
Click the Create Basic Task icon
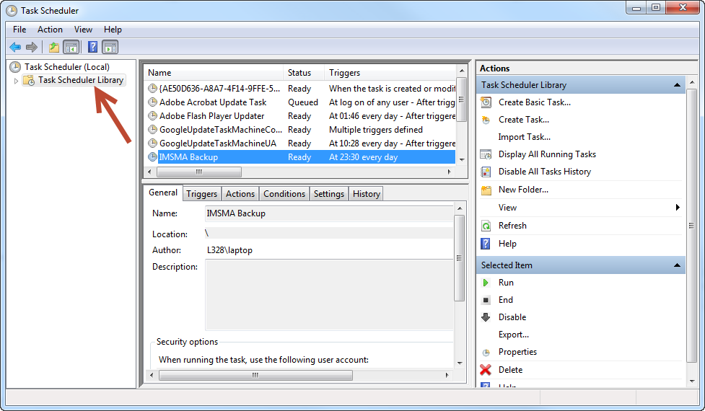[486, 102]
